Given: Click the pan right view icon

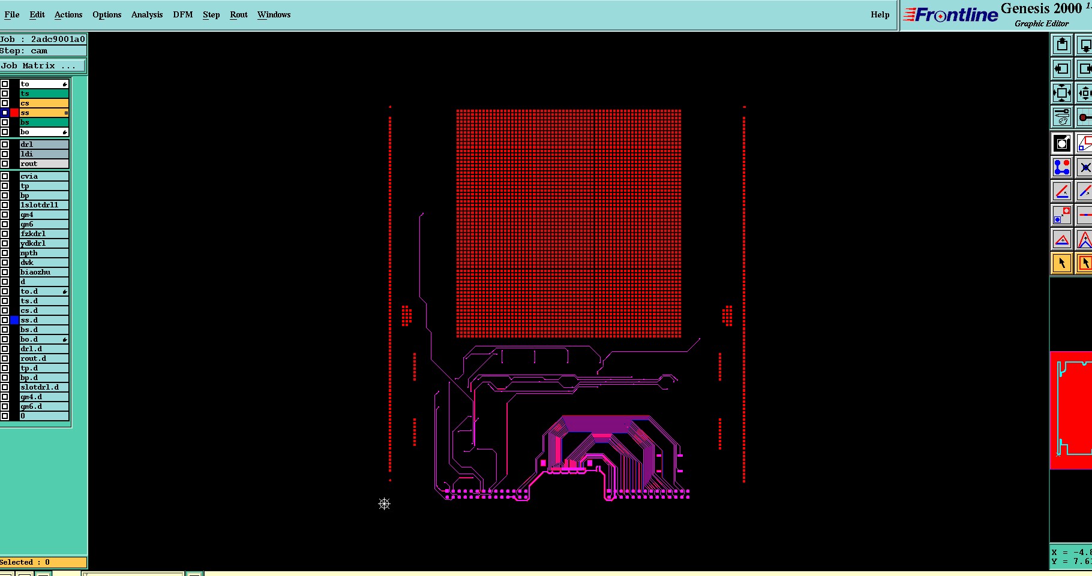Looking at the screenshot, I should [x=1084, y=69].
